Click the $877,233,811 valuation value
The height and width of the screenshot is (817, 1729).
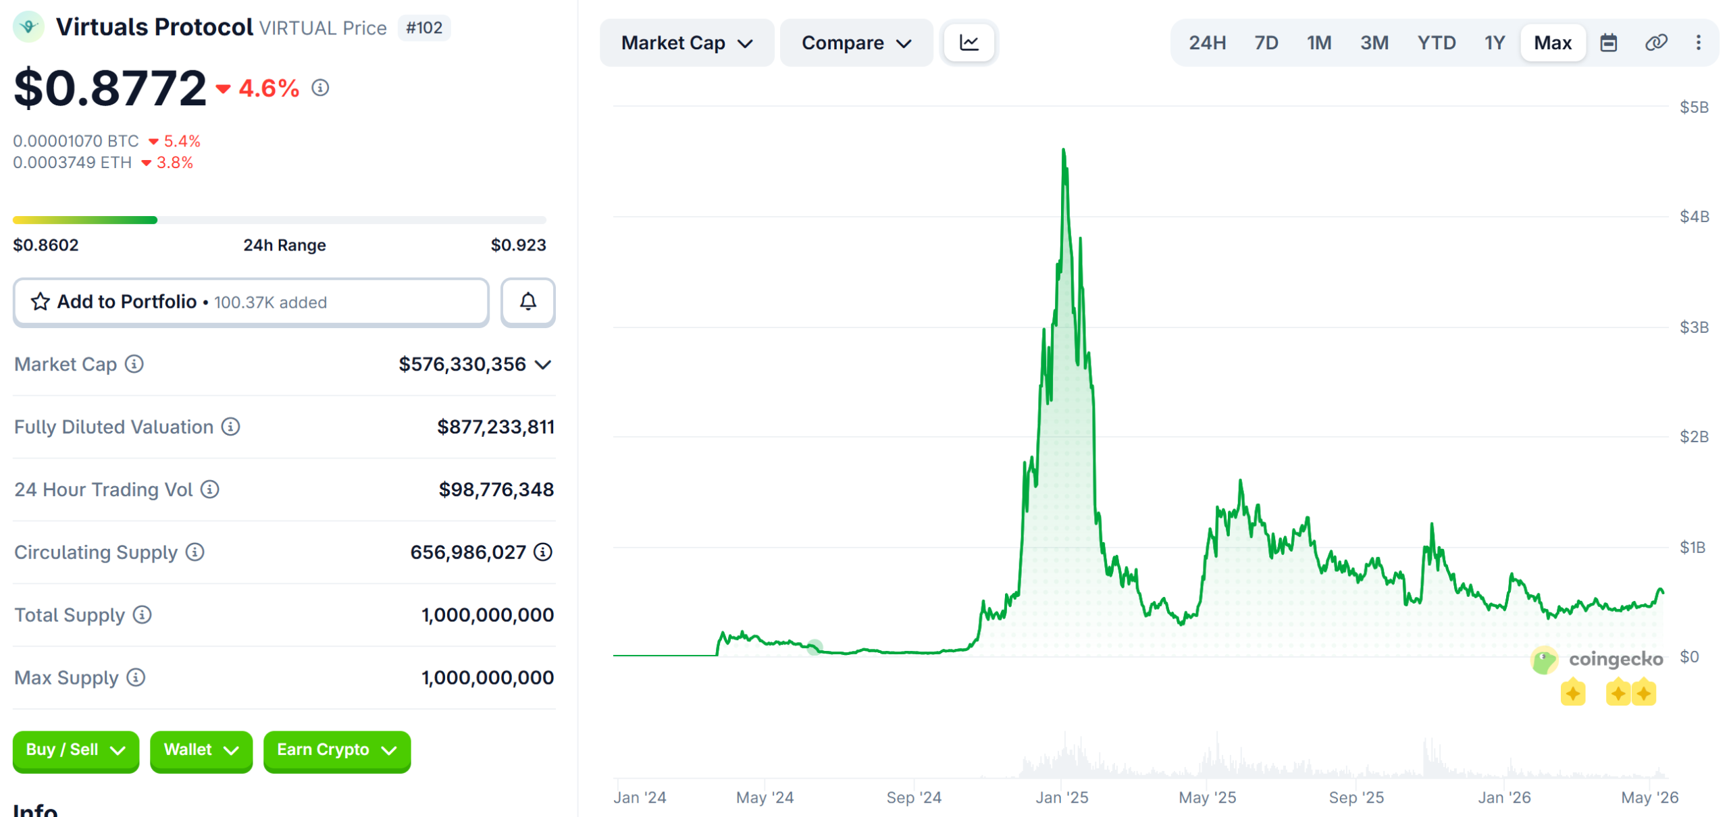point(495,427)
